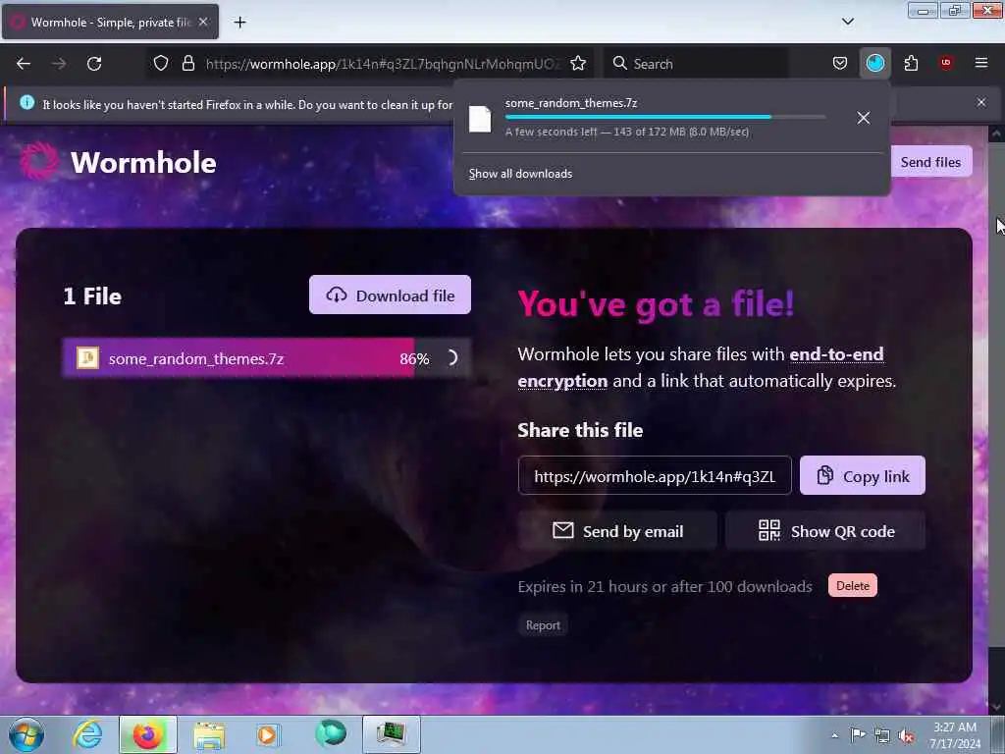Click Show QR code button
Screen dimensions: 1005x754
click(825, 531)
